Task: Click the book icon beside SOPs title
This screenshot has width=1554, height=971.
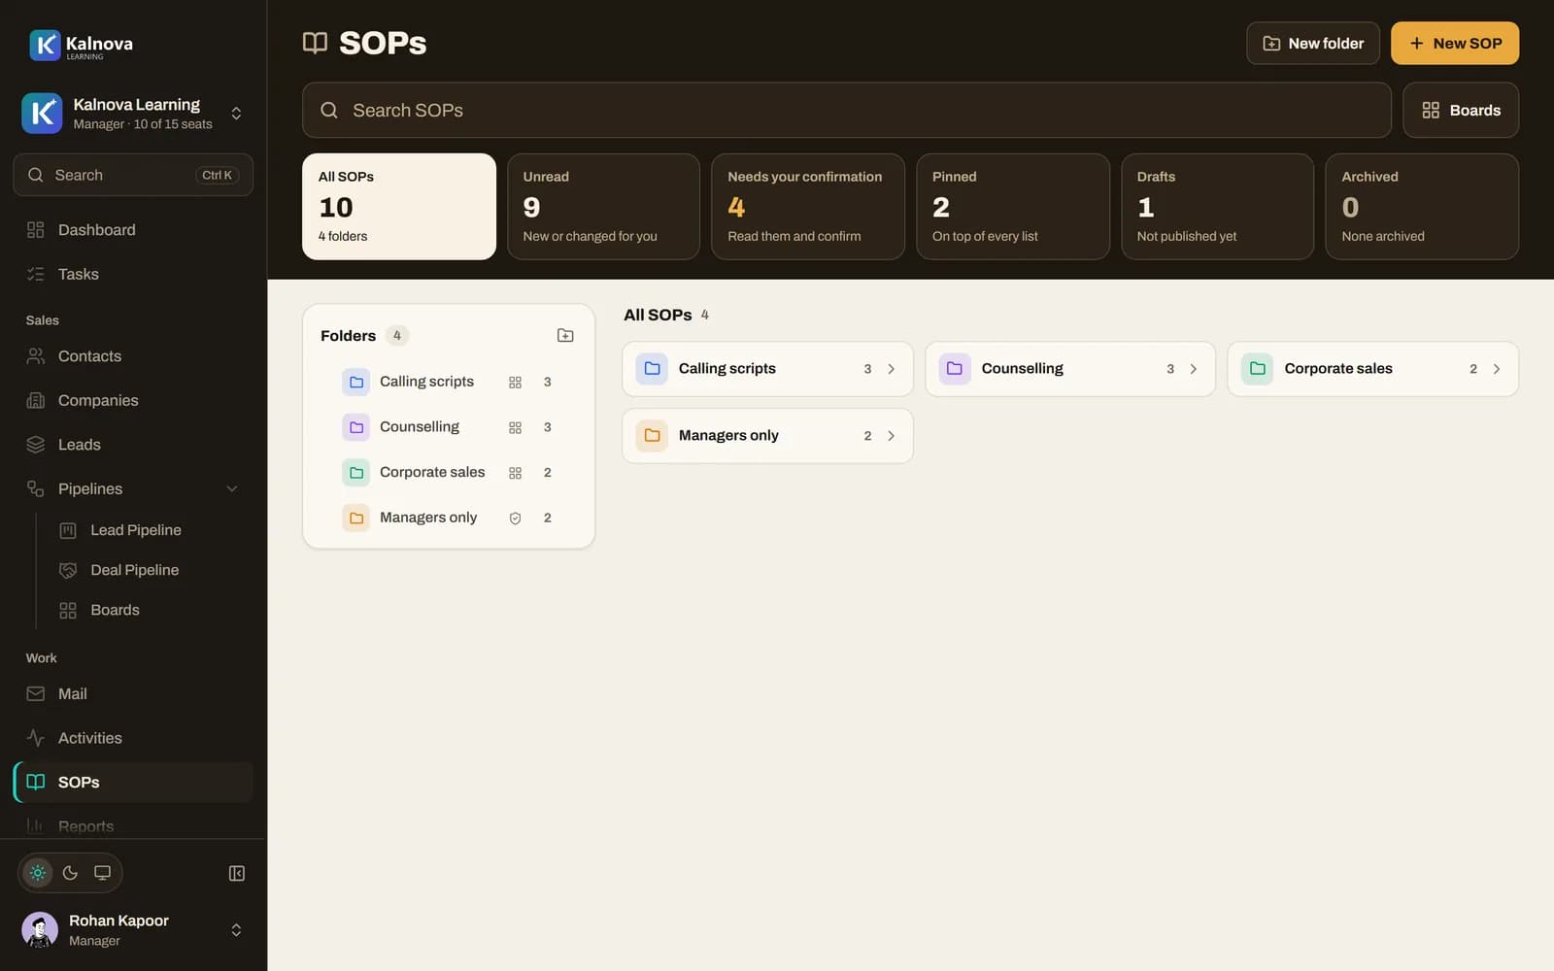Action: (315, 43)
